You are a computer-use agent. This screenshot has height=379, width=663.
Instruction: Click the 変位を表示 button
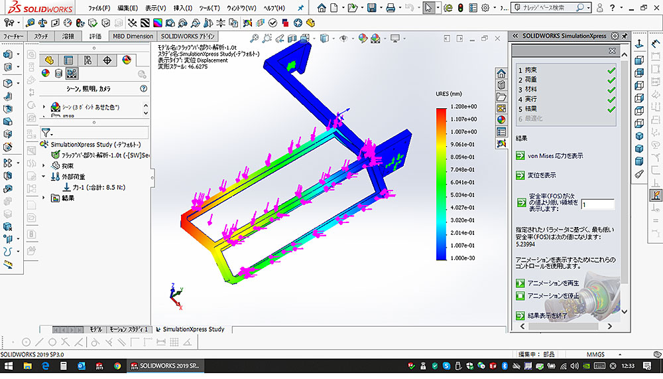click(520, 175)
